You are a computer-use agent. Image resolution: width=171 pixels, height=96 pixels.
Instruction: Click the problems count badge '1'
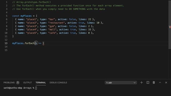click(x=18, y=83)
